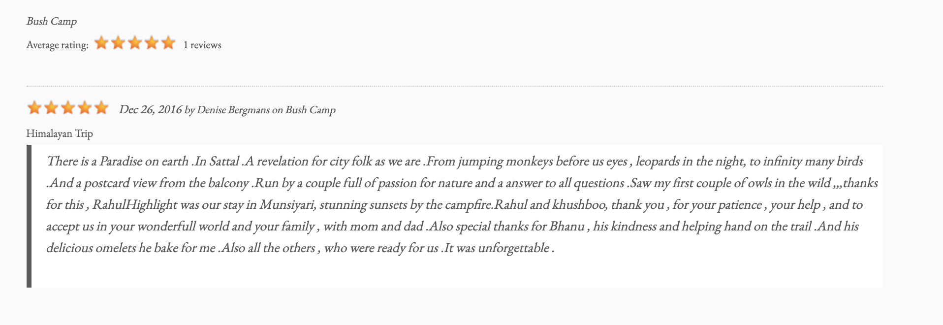Click third star of Denise's review rating

coord(68,108)
